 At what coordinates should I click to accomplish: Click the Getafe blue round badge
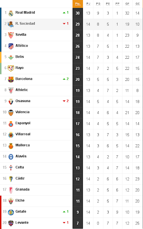[11, 212]
